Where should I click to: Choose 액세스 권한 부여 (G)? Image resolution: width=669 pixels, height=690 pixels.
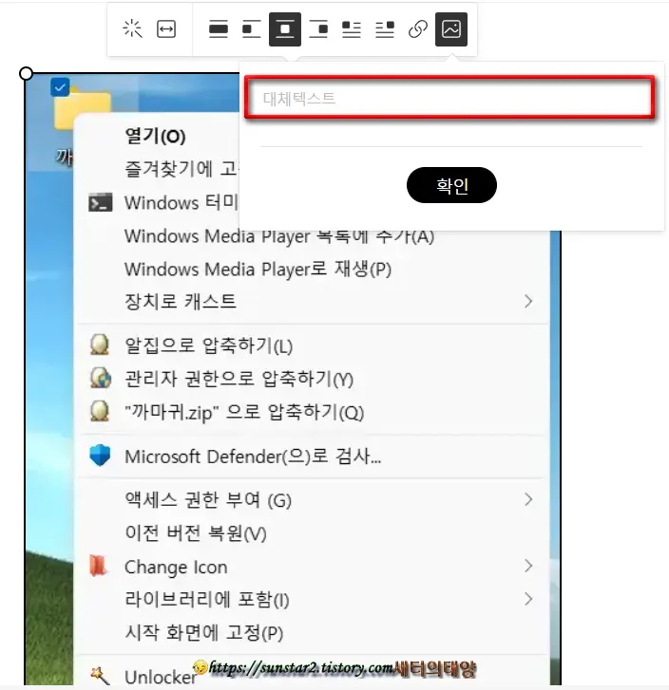coord(208,500)
